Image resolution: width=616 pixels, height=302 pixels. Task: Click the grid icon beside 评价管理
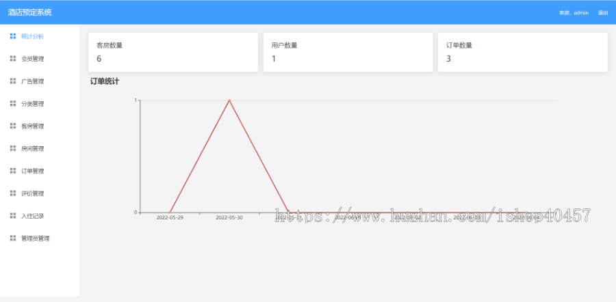pos(13,193)
